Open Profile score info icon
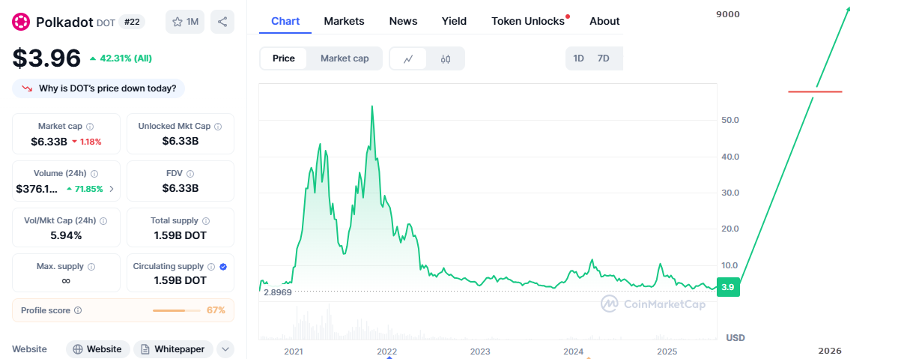The height and width of the screenshot is (359, 910). pyautogui.click(x=78, y=310)
